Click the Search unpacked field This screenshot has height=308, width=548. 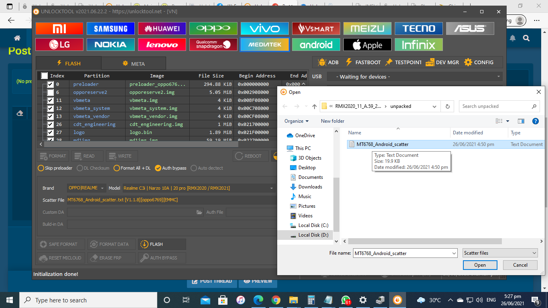(x=499, y=106)
